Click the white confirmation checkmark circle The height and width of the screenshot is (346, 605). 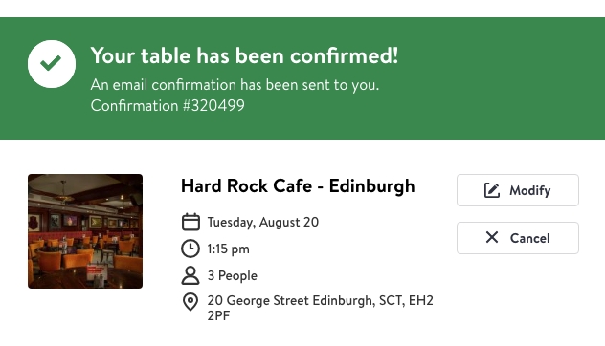[52, 64]
